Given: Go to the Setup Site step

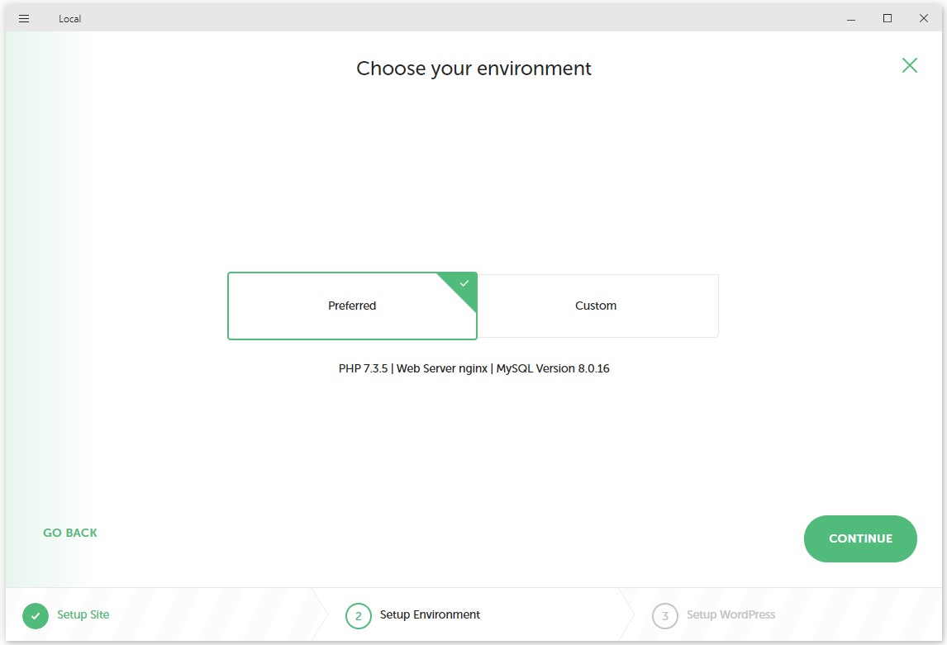Looking at the screenshot, I should click(x=83, y=615).
